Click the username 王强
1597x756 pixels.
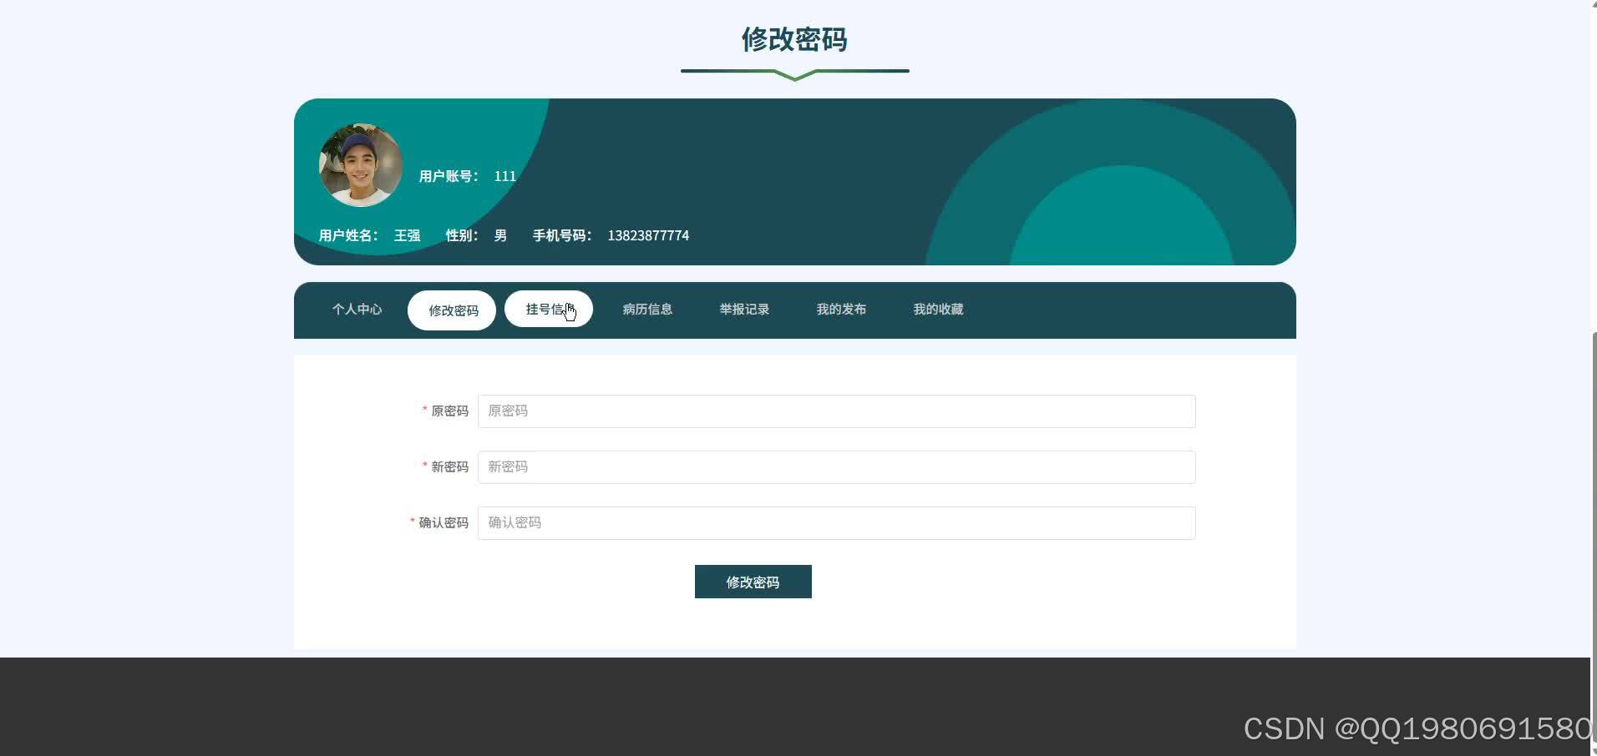[x=407, y=235]
